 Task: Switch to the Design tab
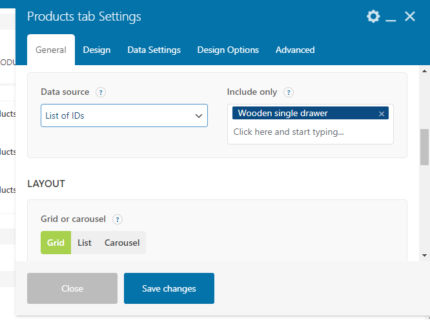tap(97, 50)
